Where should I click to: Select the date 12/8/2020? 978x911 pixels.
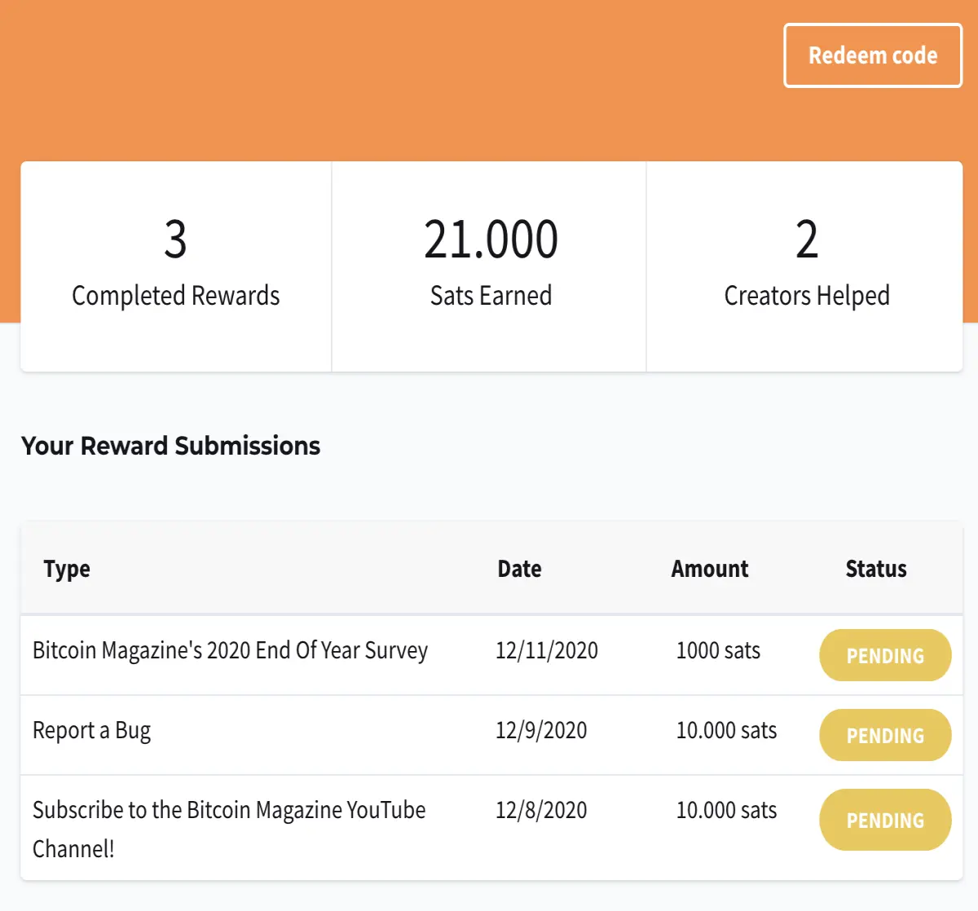pos(541,810)
